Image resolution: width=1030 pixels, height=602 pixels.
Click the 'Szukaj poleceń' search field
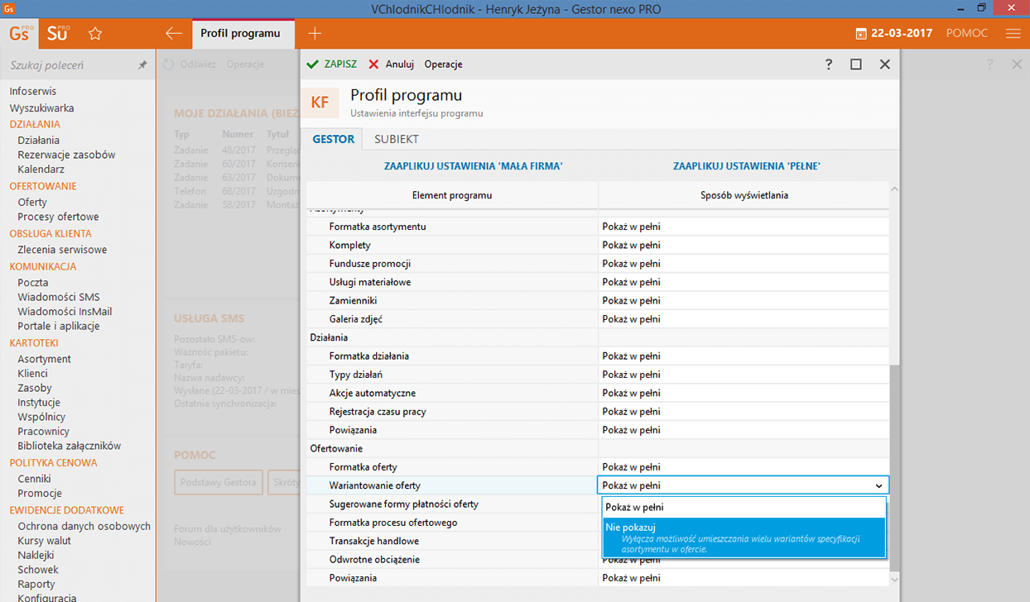(x=70, y=65)
